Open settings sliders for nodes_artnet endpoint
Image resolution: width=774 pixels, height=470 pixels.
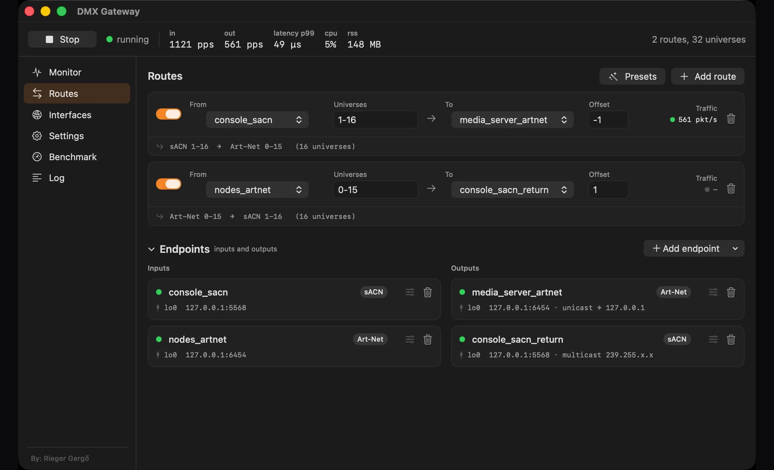pyautogui.click(x=410, y=339)
